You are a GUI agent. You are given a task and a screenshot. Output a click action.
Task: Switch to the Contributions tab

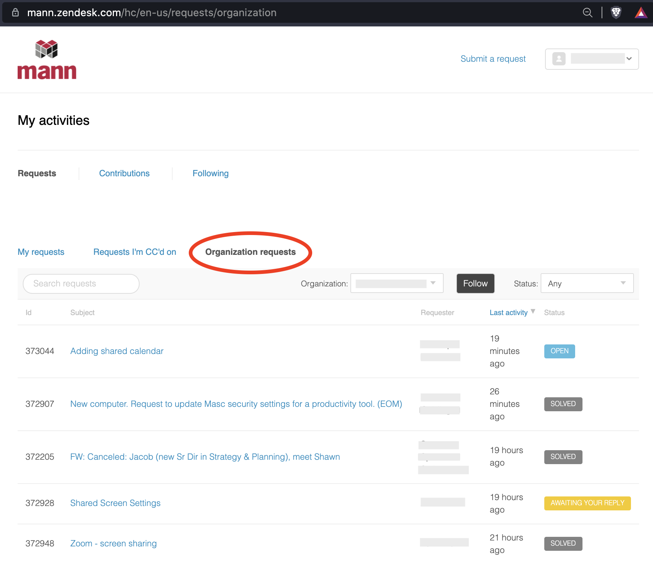coord(124,173)
